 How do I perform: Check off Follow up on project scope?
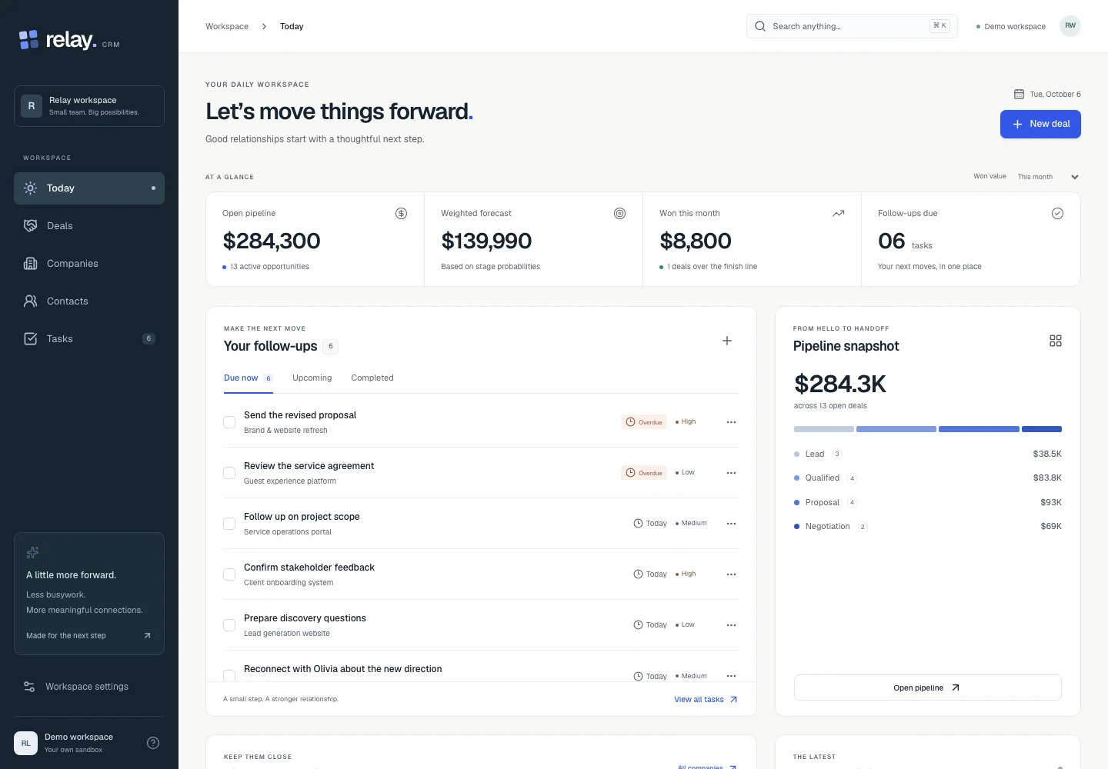[x=229, y=524]
